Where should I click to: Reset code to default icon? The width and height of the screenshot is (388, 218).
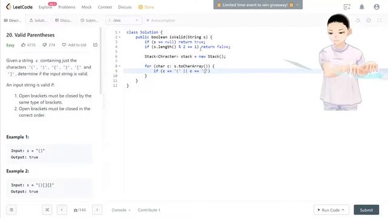click(x=358, y=20)
